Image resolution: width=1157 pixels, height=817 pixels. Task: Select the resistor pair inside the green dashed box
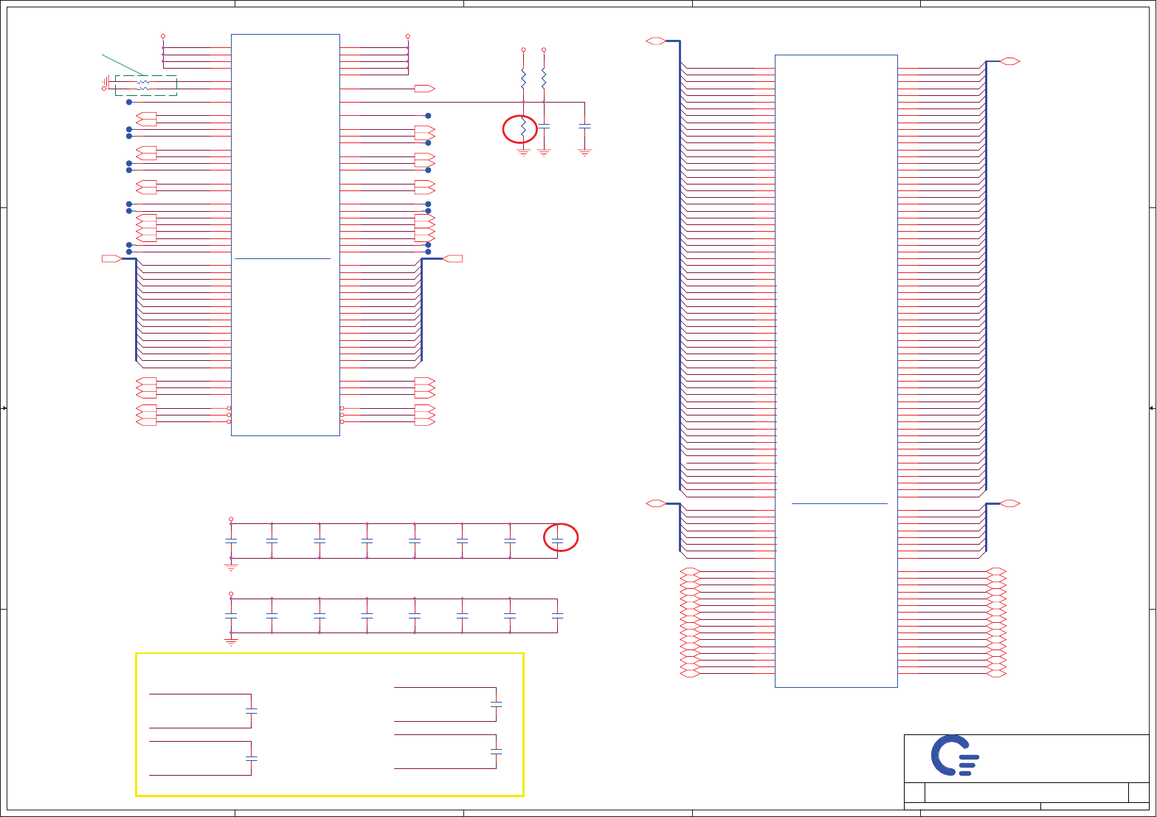click(144, 85)
